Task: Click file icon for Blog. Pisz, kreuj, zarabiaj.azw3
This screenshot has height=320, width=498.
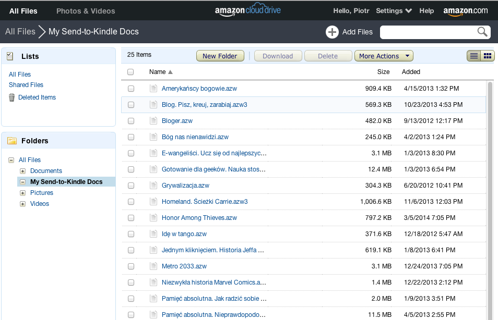Action: [153, 105]
